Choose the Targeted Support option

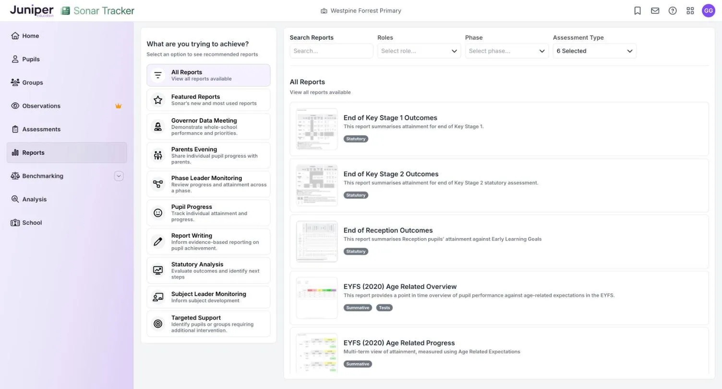click(208, 324)
